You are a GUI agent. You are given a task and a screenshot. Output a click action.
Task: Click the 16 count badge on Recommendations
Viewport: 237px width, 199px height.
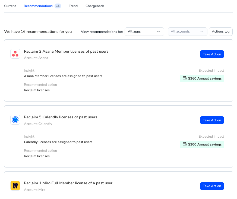click(58, 6)
